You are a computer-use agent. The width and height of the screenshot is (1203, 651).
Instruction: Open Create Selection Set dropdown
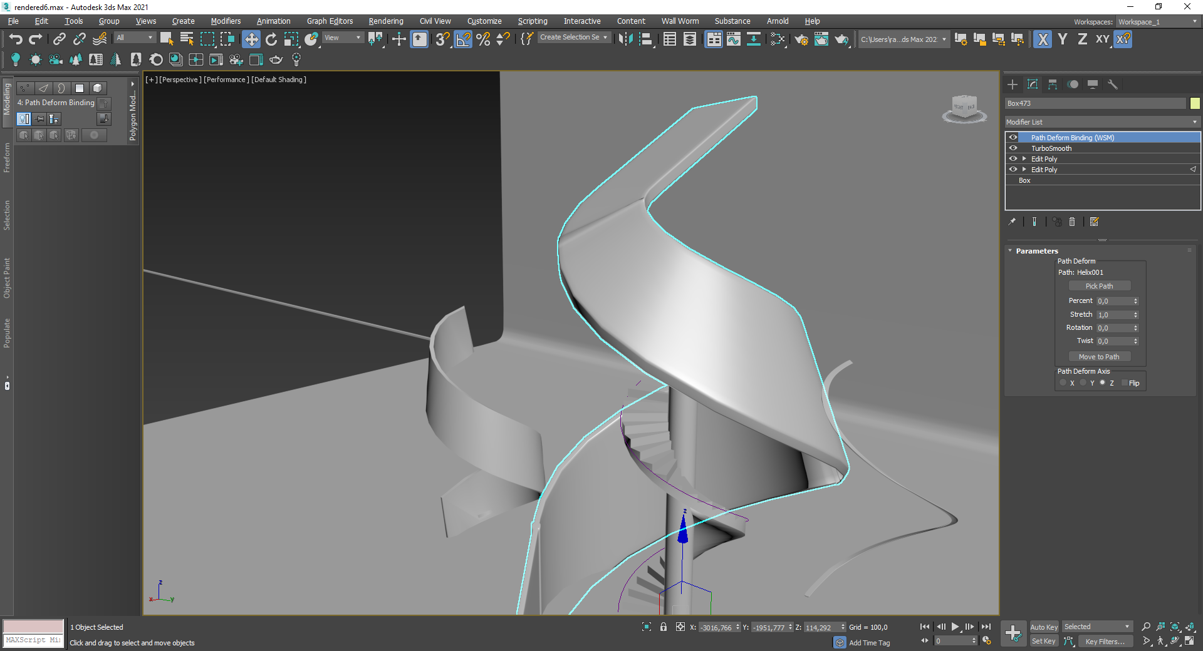[x=573, y=38]
